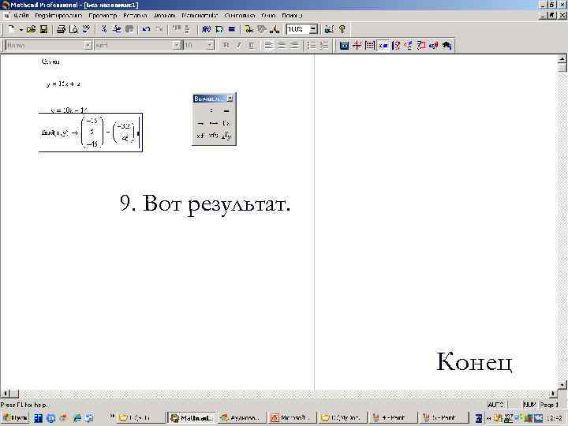Open Boolean palette from Math toolbar
Image resolution: width=568 pixels, height=426 pixels.
point(409,45)
